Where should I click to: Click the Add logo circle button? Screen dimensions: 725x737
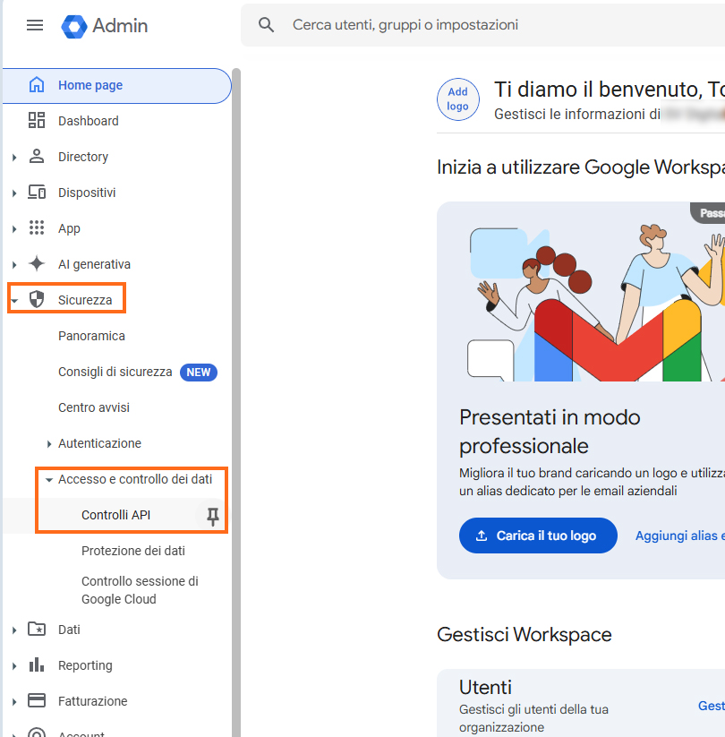(x=457, y=99)
